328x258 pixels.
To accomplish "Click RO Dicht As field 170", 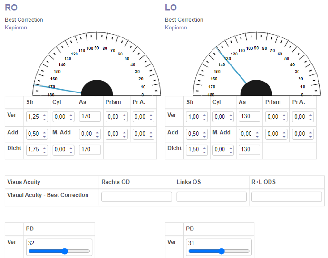I will point(90,150).
